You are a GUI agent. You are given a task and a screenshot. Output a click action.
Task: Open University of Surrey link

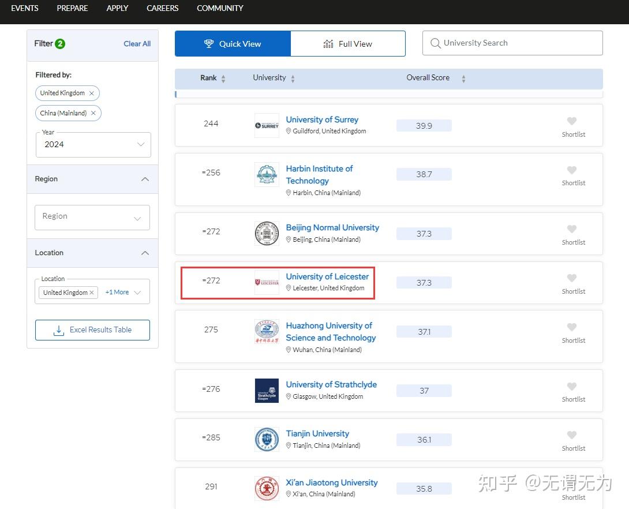point(322,119)
